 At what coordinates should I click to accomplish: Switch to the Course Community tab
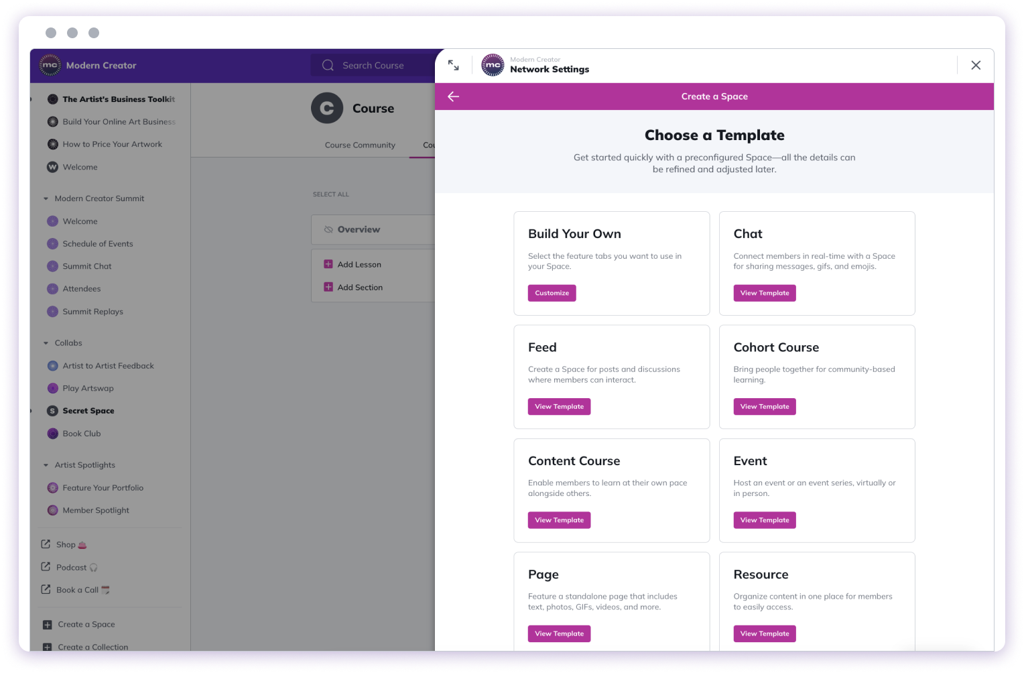pos(360,145)
